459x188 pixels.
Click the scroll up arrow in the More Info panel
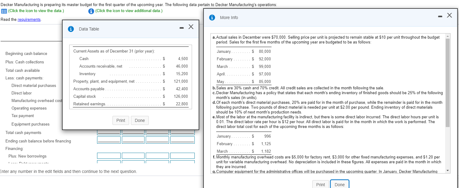pyautogui.click(x=447, y=36)
